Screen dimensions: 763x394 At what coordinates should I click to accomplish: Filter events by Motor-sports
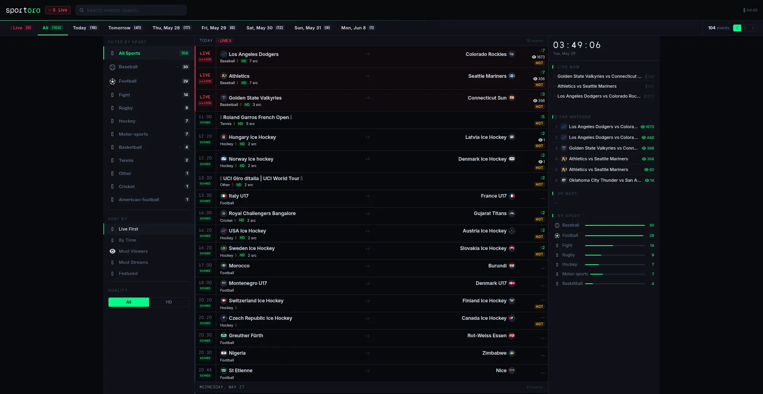tap(149, 134)
